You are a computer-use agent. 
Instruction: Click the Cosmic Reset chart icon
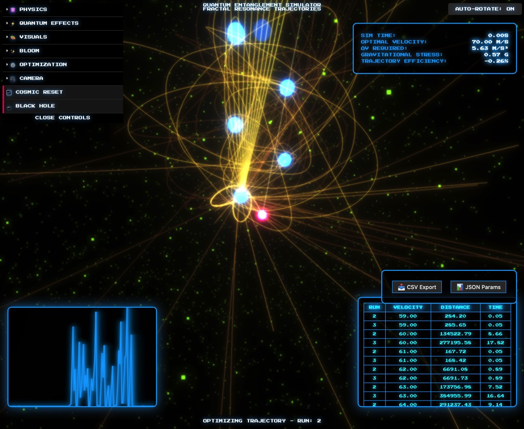tap(9, 93)
